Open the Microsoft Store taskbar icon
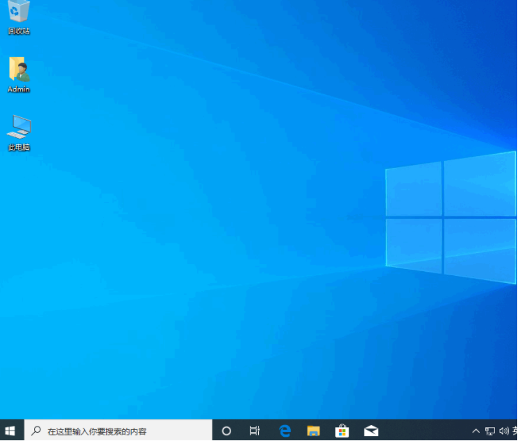The width and height of the screenshot is (520, 441). (x=342, y=431)
